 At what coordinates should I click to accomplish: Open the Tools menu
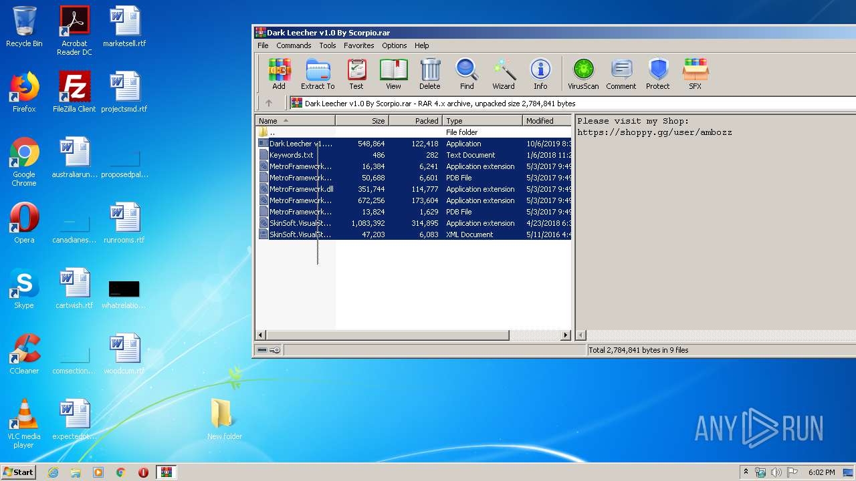[x=328, y=45]
